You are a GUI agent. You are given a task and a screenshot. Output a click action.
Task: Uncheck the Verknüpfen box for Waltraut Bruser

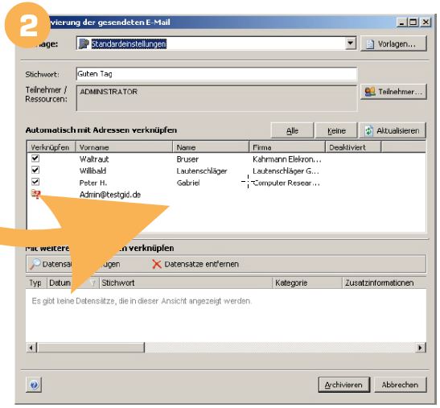point(35,159)
